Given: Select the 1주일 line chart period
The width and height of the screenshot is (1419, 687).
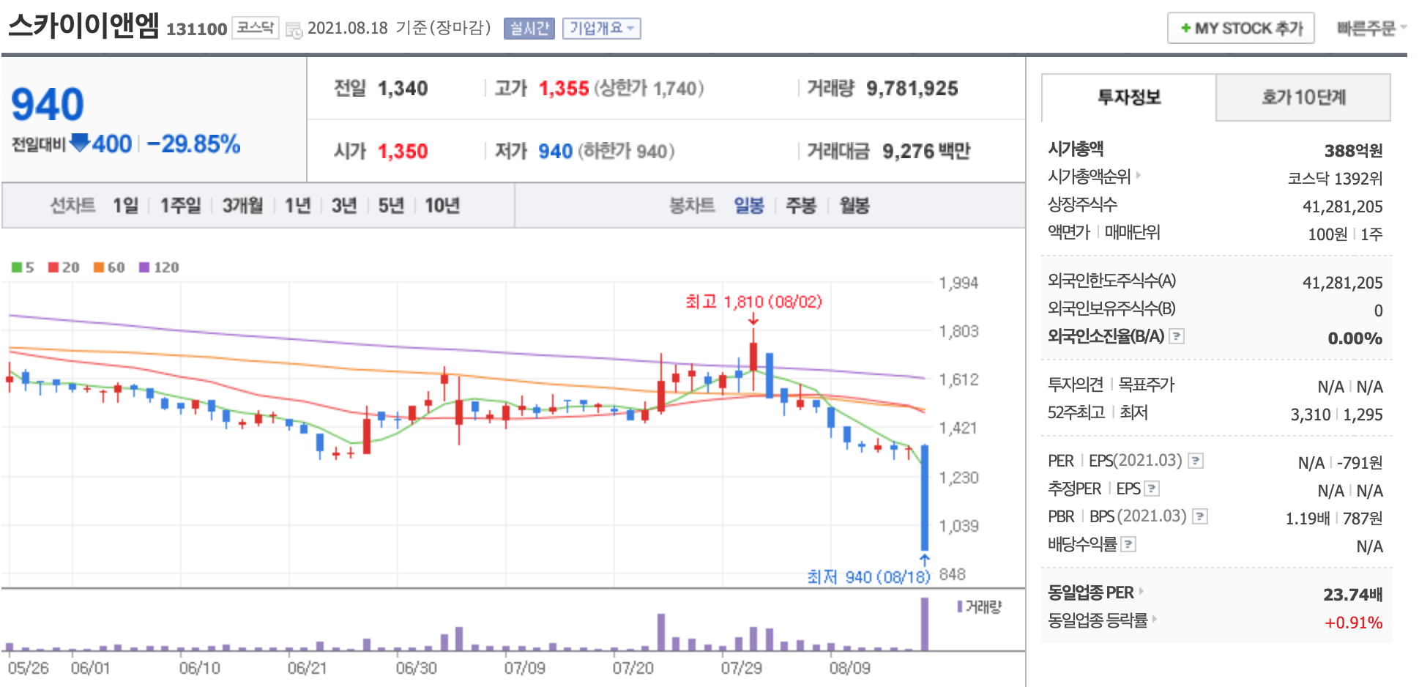Looking at the screenshot, I should (180, 206).
